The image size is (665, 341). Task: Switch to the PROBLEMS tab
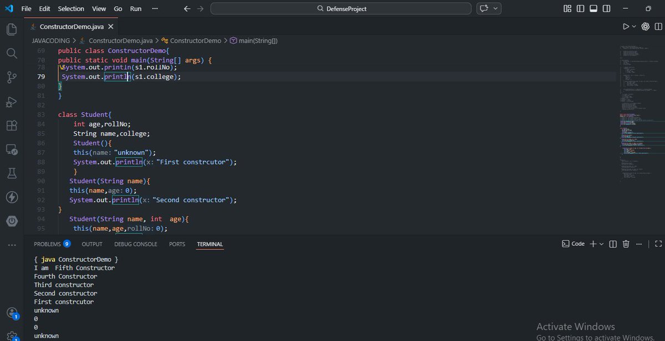point(52,244)
